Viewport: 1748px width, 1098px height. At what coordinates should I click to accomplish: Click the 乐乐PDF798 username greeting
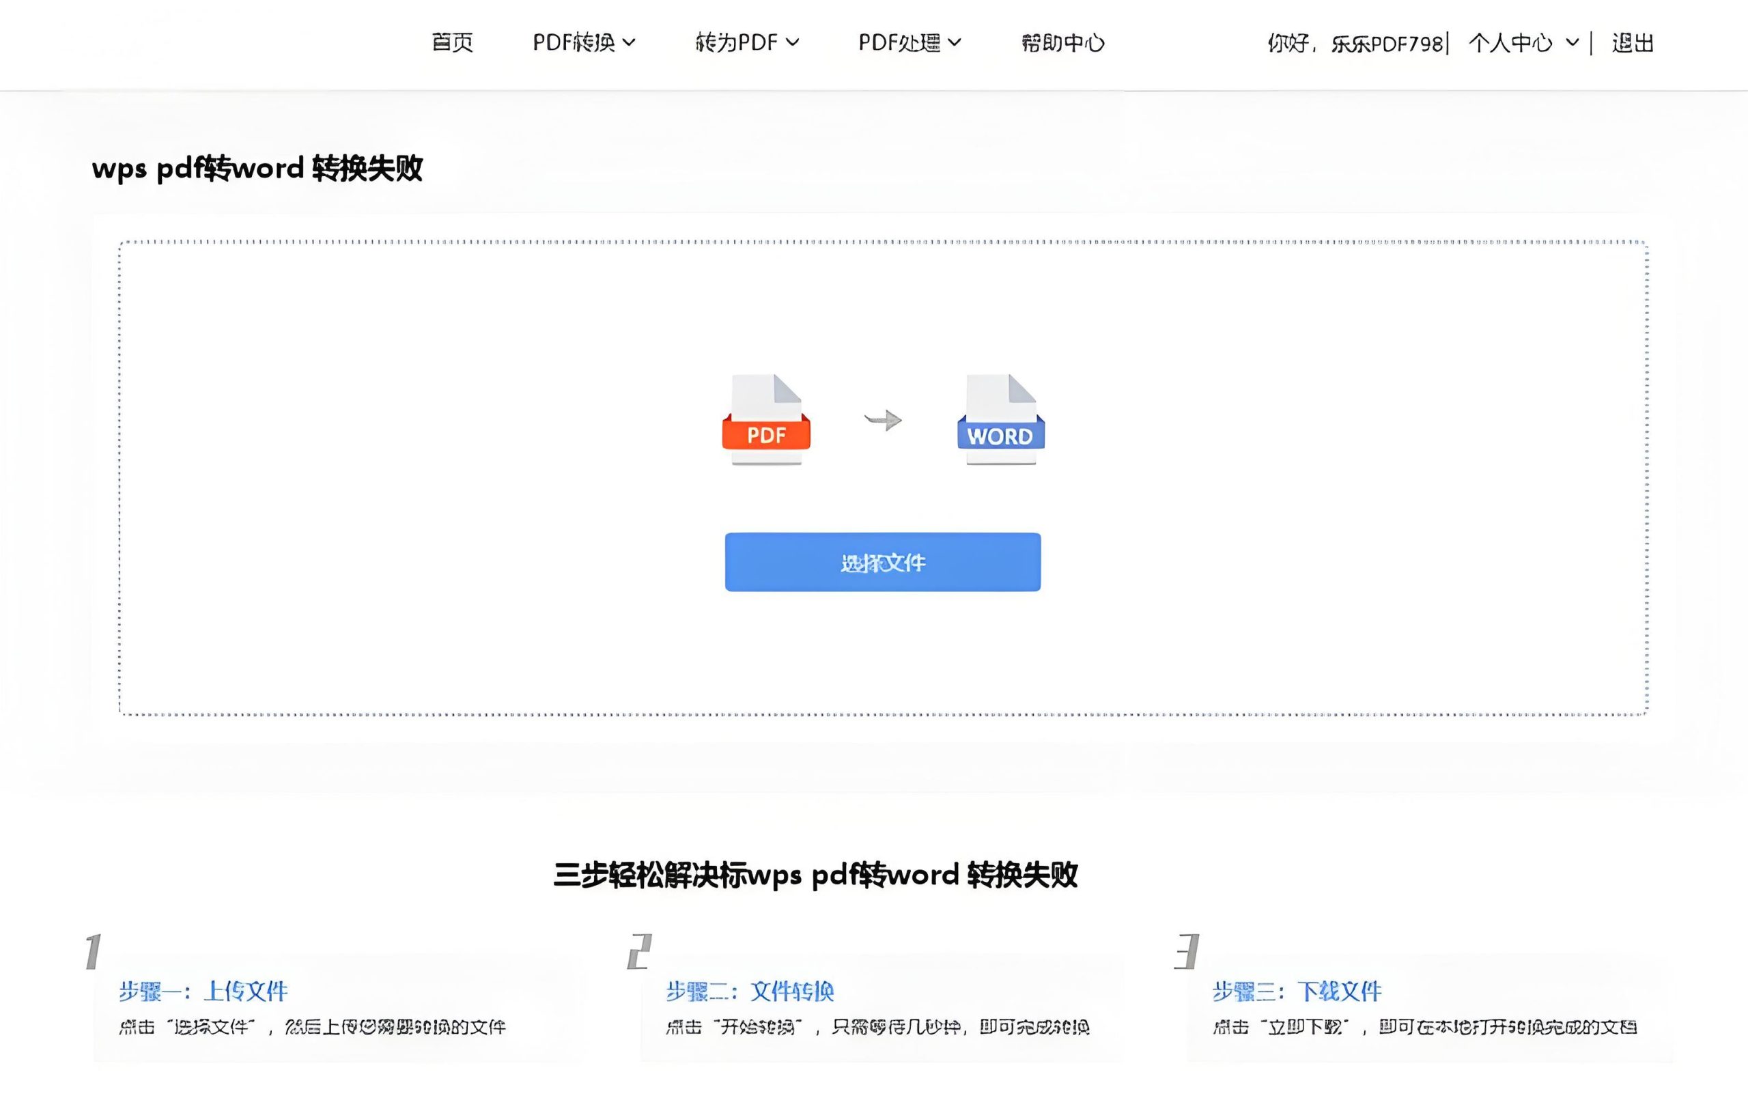click(x=1355, y=44)
